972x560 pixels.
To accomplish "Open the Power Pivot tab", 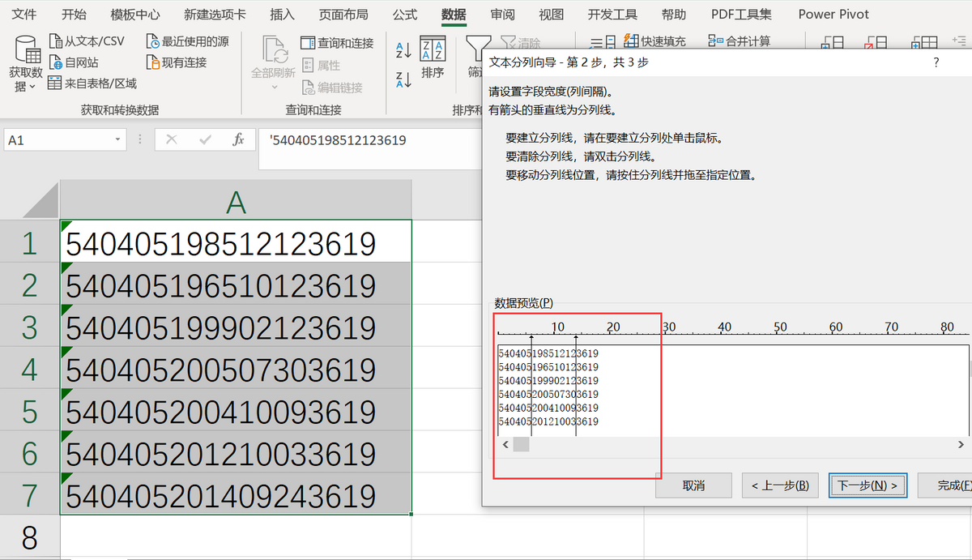I will [833, 15].
